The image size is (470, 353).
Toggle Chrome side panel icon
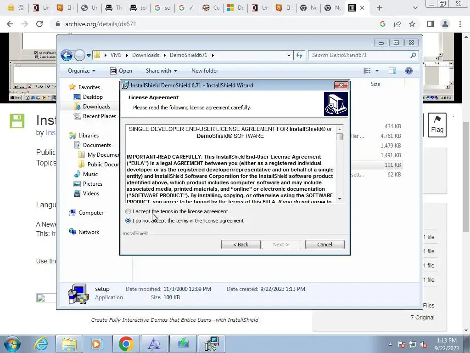tap(431, 24)
